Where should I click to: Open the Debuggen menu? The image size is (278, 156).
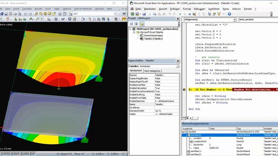coord(199,9)
